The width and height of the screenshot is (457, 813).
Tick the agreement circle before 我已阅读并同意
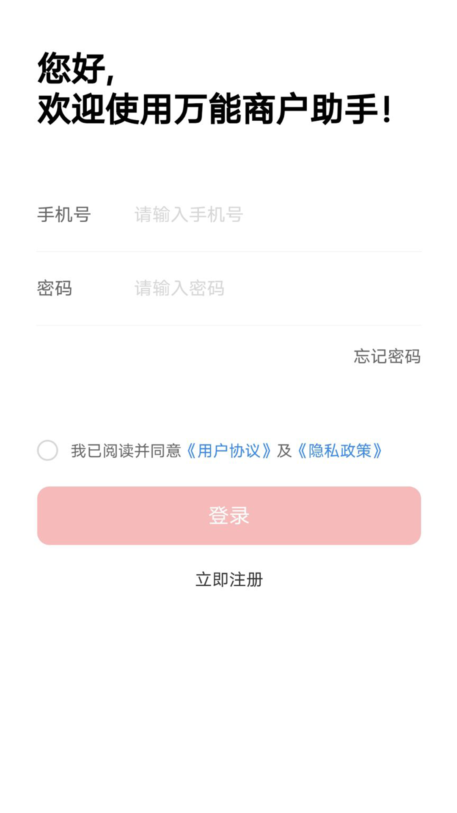click(x=47, y=450)
